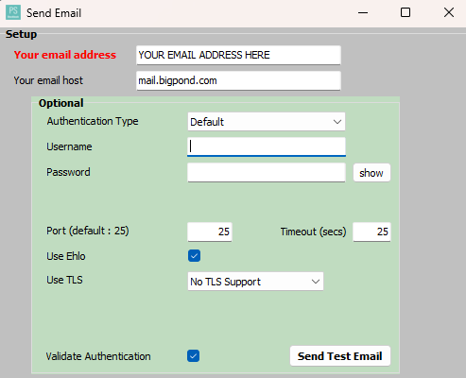Click the No TLS Support chevron
This screenshot has width=466, height=378.
click(316, 282)
